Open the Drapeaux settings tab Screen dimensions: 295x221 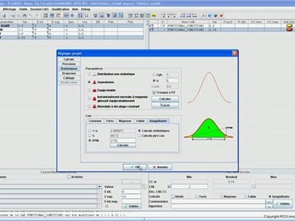69,73
